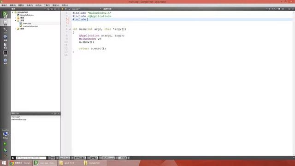Split the editor view
Viewport: 295px width, 166px height.
289,9
